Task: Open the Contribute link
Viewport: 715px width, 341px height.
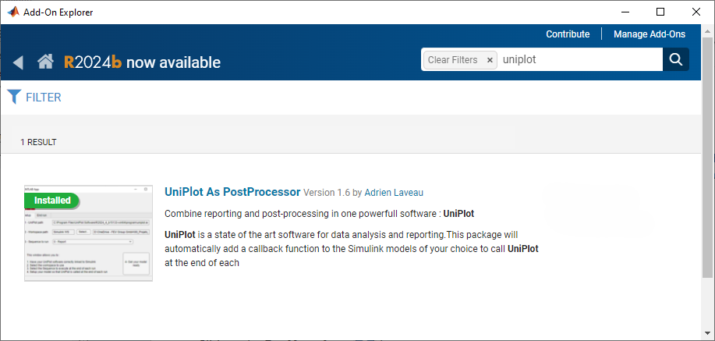Action: click(x=568, y=34)
